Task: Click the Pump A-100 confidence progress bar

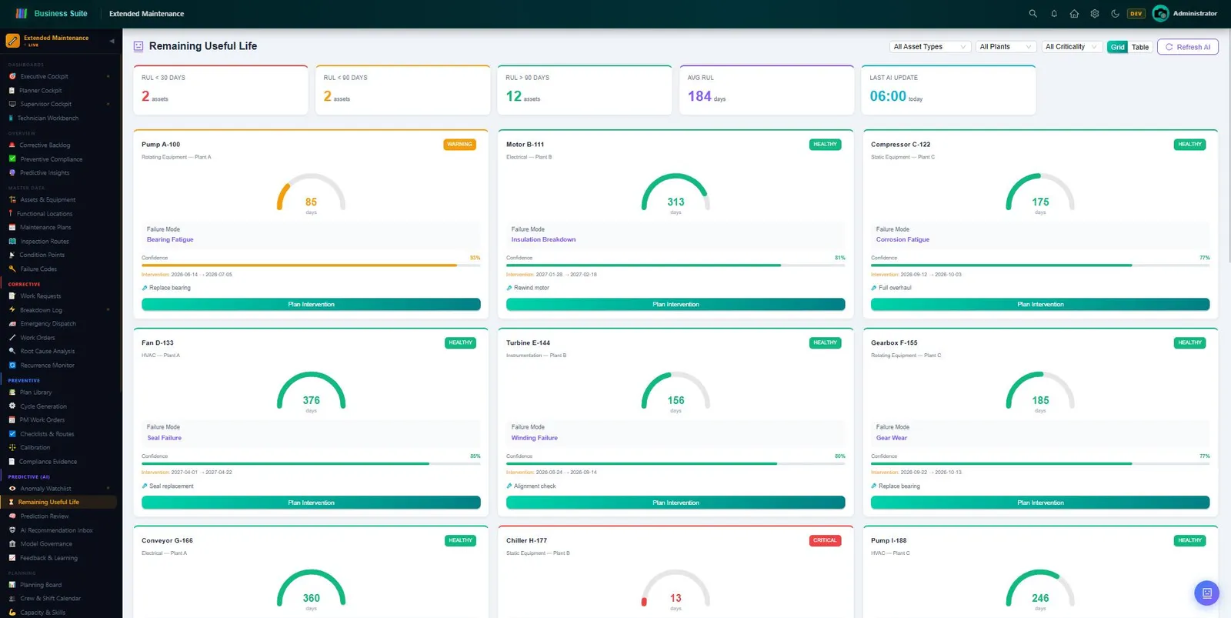Action: click(311, 266)
